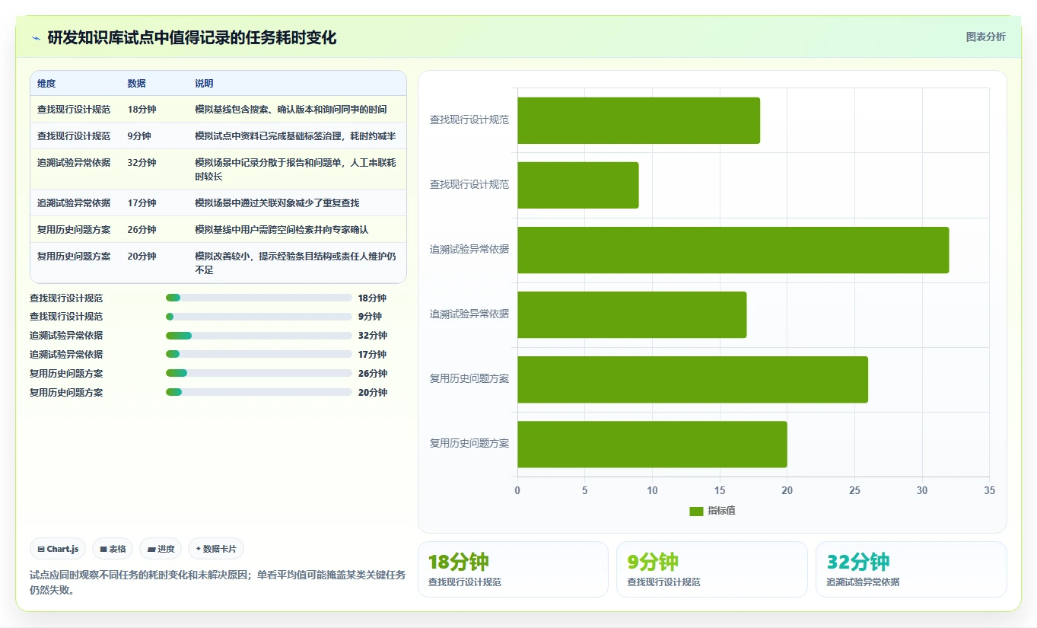Click the progress bar showing 20分钟
Screen dimensions: 1037x628
[x=259, y=393]
